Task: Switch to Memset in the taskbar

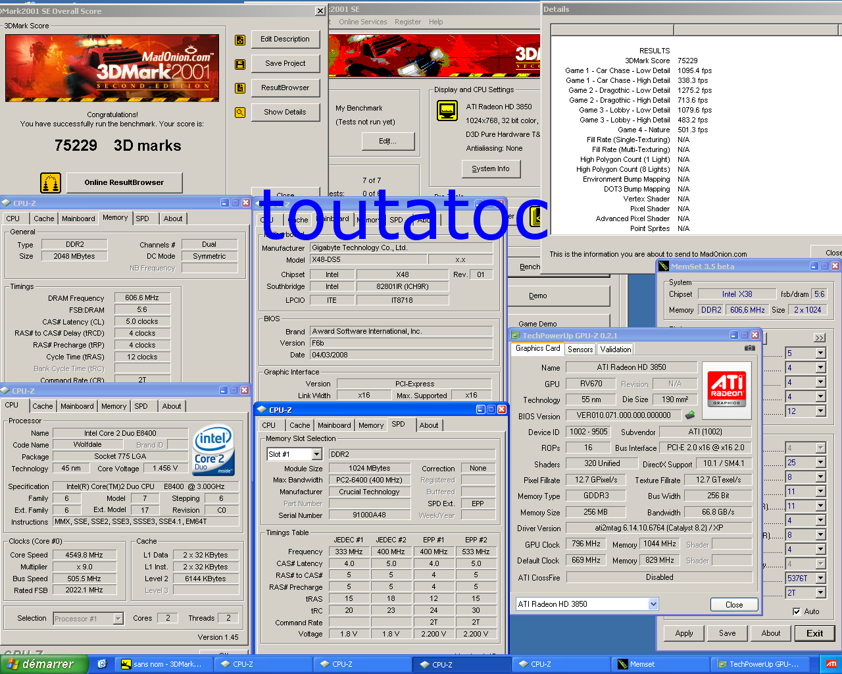Action: click(660, 664)
